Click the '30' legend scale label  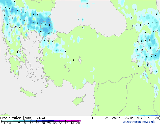point(55,123)
